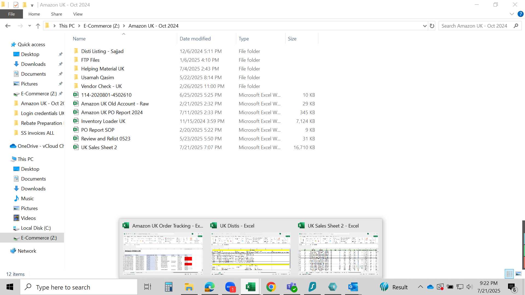Select Amazon UK PO Report 2024 file
The width and height of the screenshot is (525, 295).
click(112, 113)
